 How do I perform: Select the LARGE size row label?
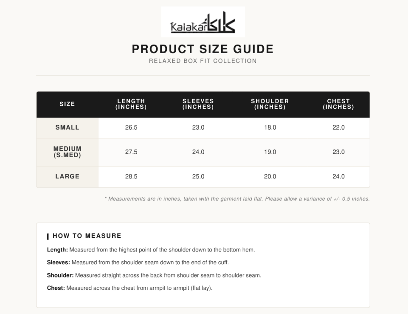click(68, 176)
